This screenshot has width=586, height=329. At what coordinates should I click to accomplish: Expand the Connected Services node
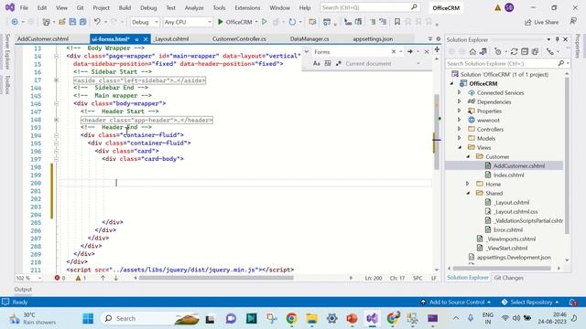coord(460,92)
